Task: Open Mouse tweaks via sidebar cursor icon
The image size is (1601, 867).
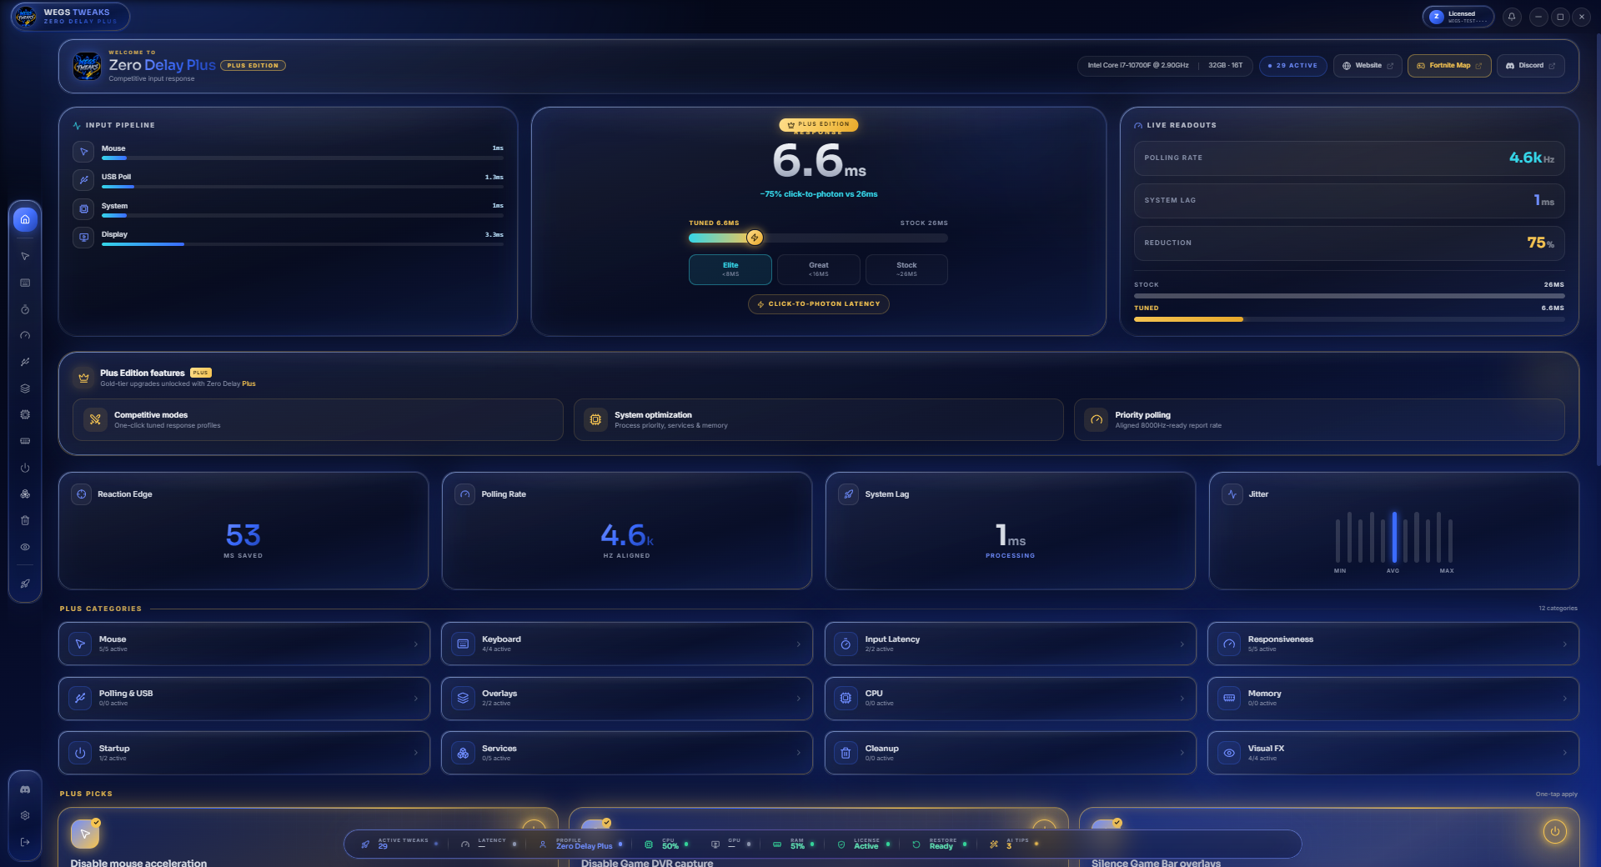Action: [x=25, y=256]
